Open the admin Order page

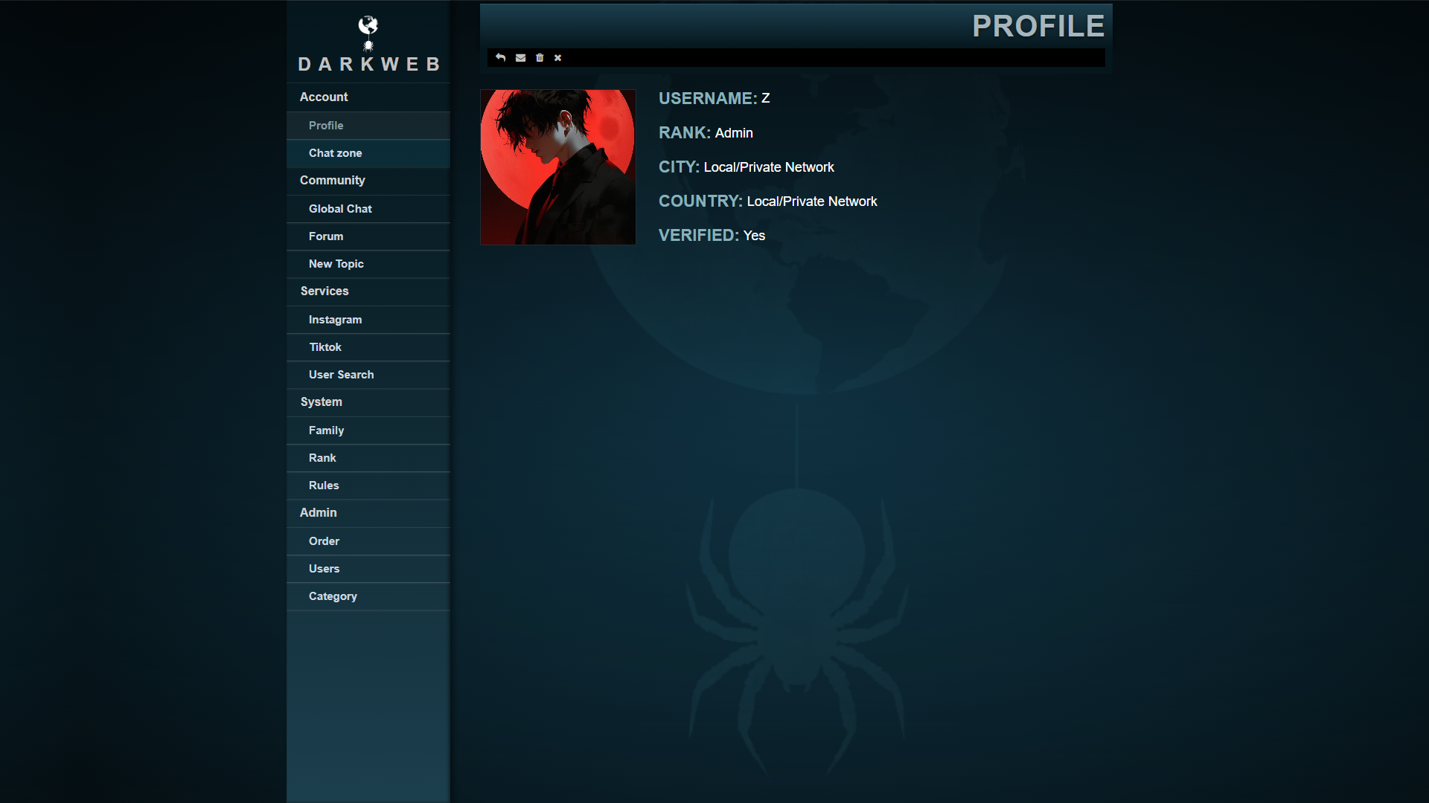click(368, 541)
